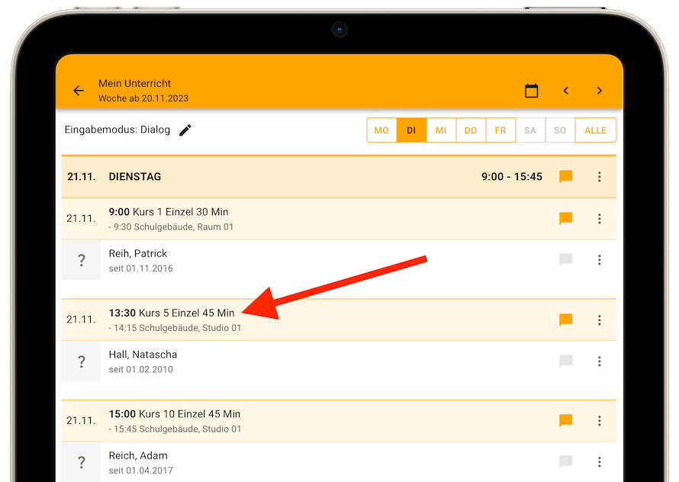Click the Eingabemodus: Dialog label

117,130
